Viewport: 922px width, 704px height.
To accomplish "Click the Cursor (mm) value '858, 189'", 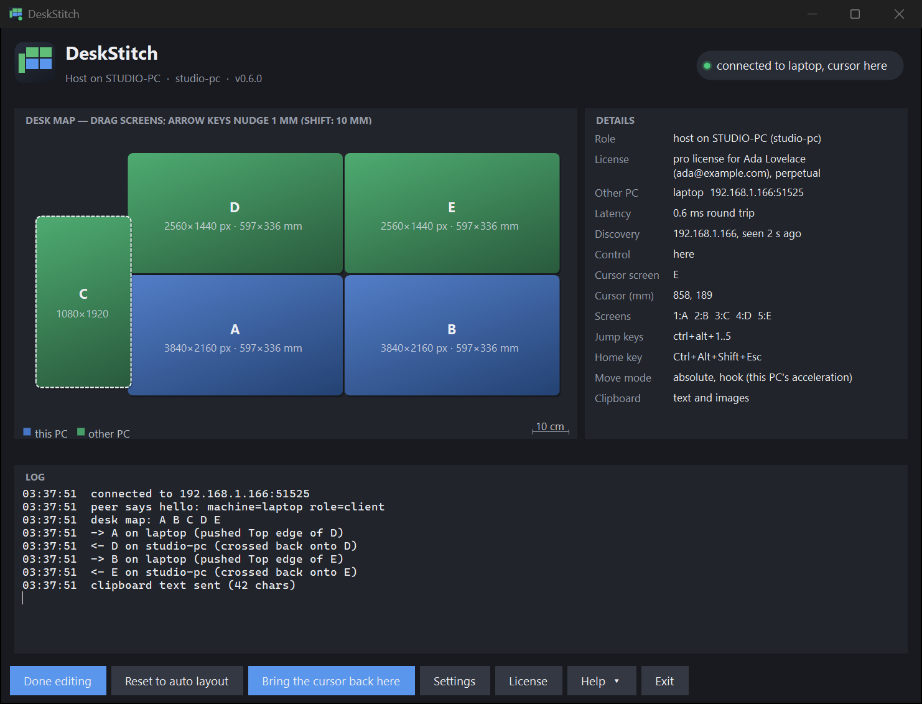I will point(692,295).
